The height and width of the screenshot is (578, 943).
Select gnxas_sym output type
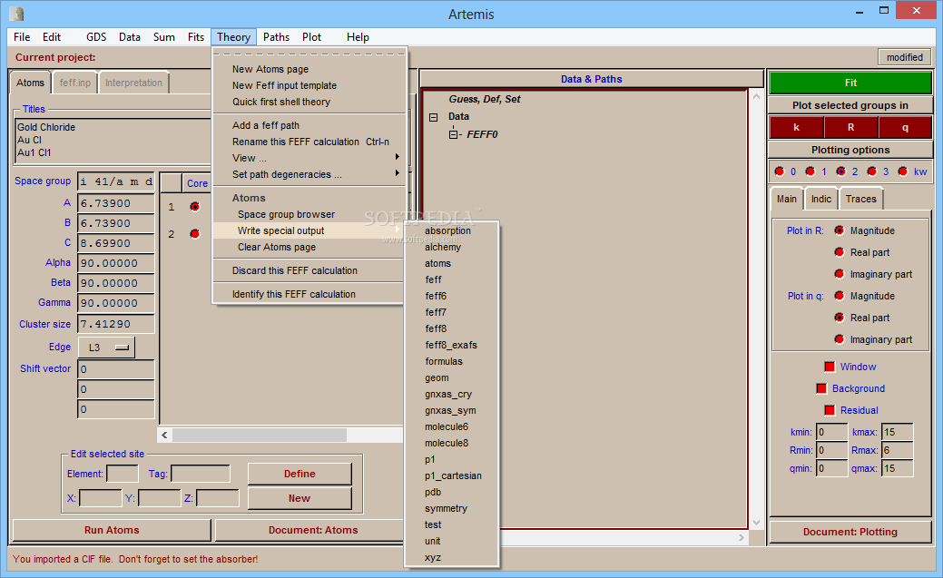pyautogui.click(x=452, y=410)
